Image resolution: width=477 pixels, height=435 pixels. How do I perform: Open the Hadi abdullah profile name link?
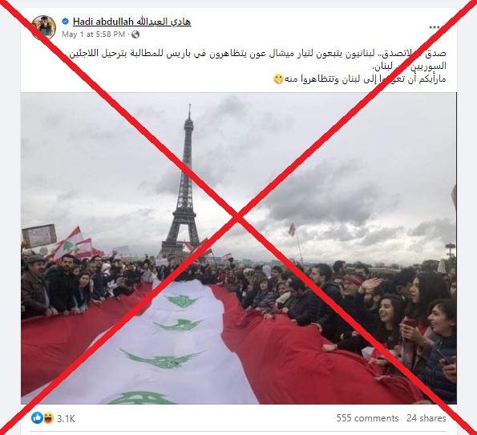coord(131,22)
